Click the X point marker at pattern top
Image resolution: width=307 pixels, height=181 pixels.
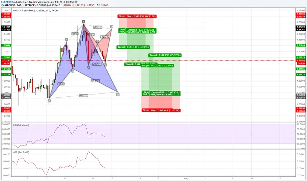tap(83, 22)
